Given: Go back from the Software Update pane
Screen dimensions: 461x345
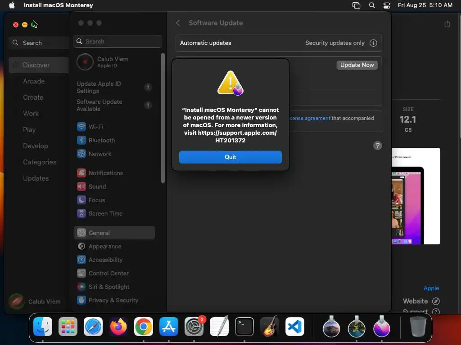Looking at the screenshot, I should tap(178, 23).
